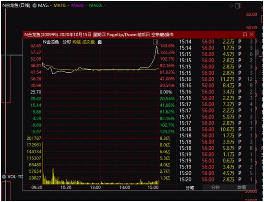
Task: Toggle the 成交量 volume label
Action: [88, 42]
